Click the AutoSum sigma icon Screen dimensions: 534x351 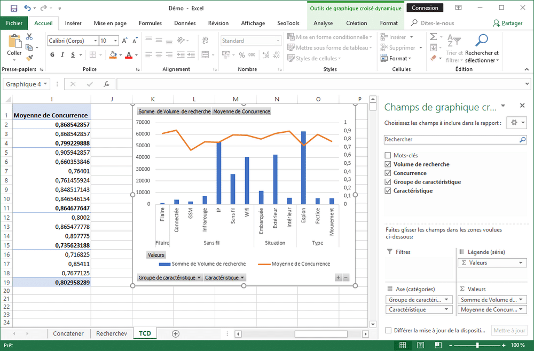point(433,37)
